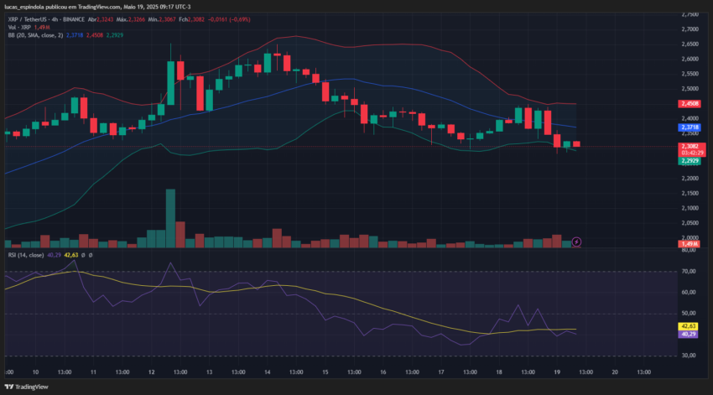The image size is (713, 395).
Task: Select the RSI (14, close) indicator legend
Action: coord(26,255)
